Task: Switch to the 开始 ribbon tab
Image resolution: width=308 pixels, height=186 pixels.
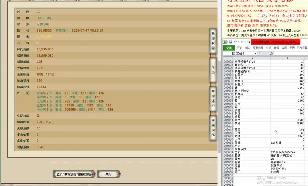Action: pyautogui.click(x=240, y=48)
